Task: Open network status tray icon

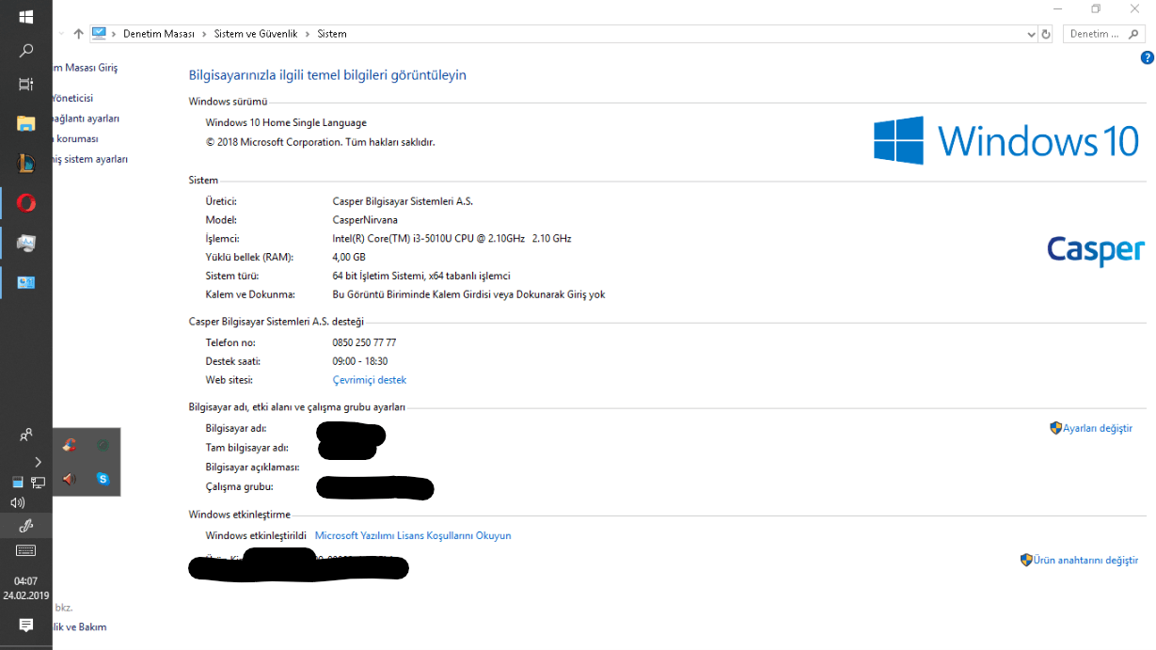Action: pos(38,482)
